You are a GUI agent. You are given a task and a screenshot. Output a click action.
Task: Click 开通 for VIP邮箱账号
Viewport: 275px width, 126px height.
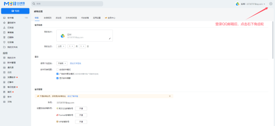pos(81,122)
